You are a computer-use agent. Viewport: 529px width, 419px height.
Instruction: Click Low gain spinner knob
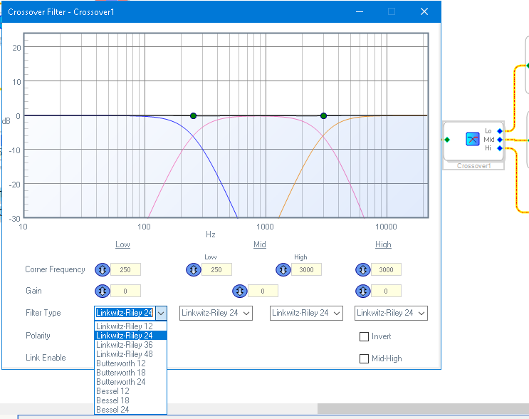pos(103,291)
